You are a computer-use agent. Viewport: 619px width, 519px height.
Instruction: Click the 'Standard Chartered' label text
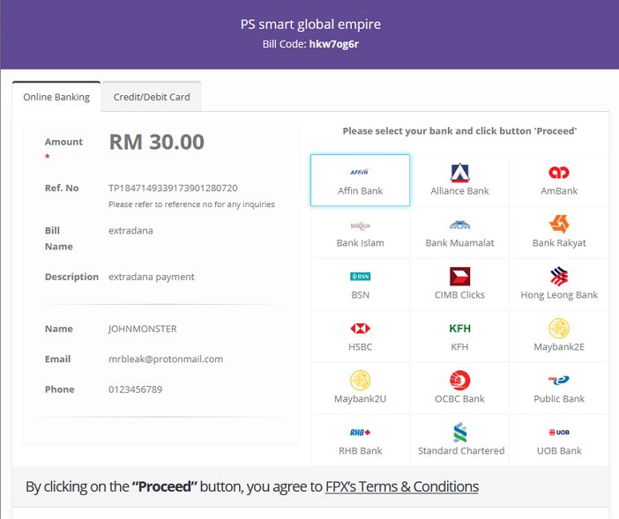click(461, 451)
